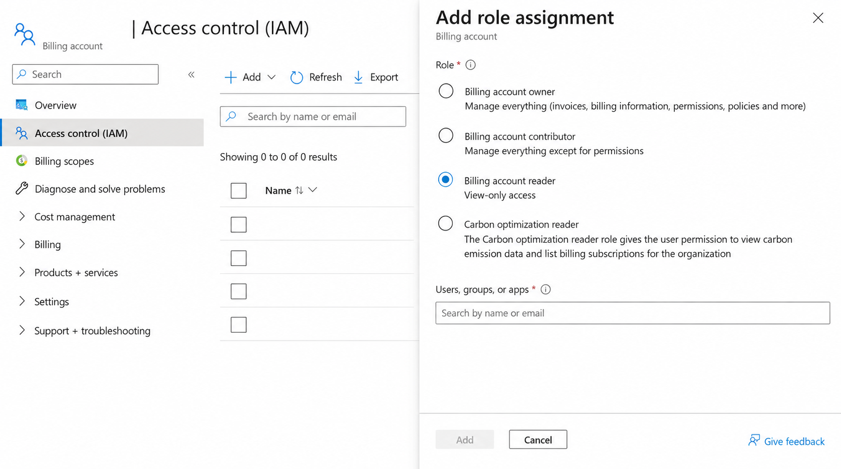Click the Overview icon in sidebar
Viewport: 841px width, 469px height.
tap(22, 105)
